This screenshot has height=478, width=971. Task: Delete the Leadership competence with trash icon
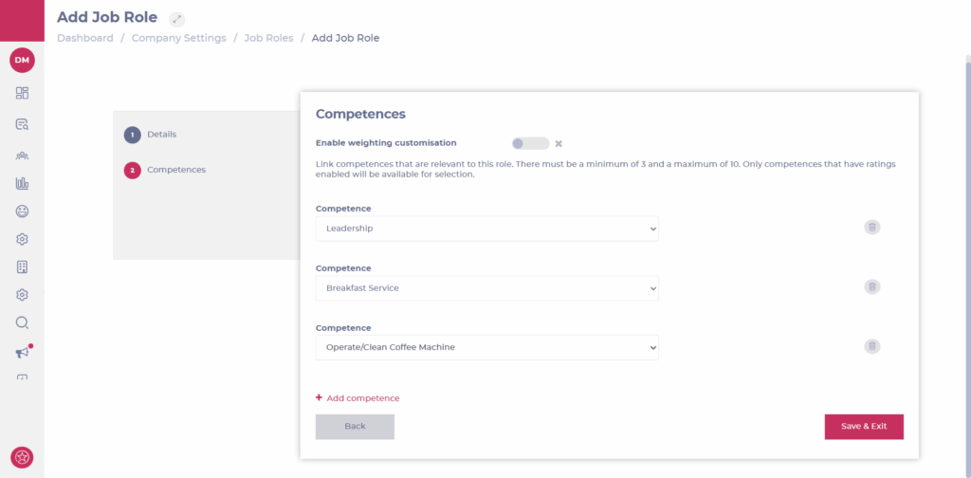pos(872,228)
